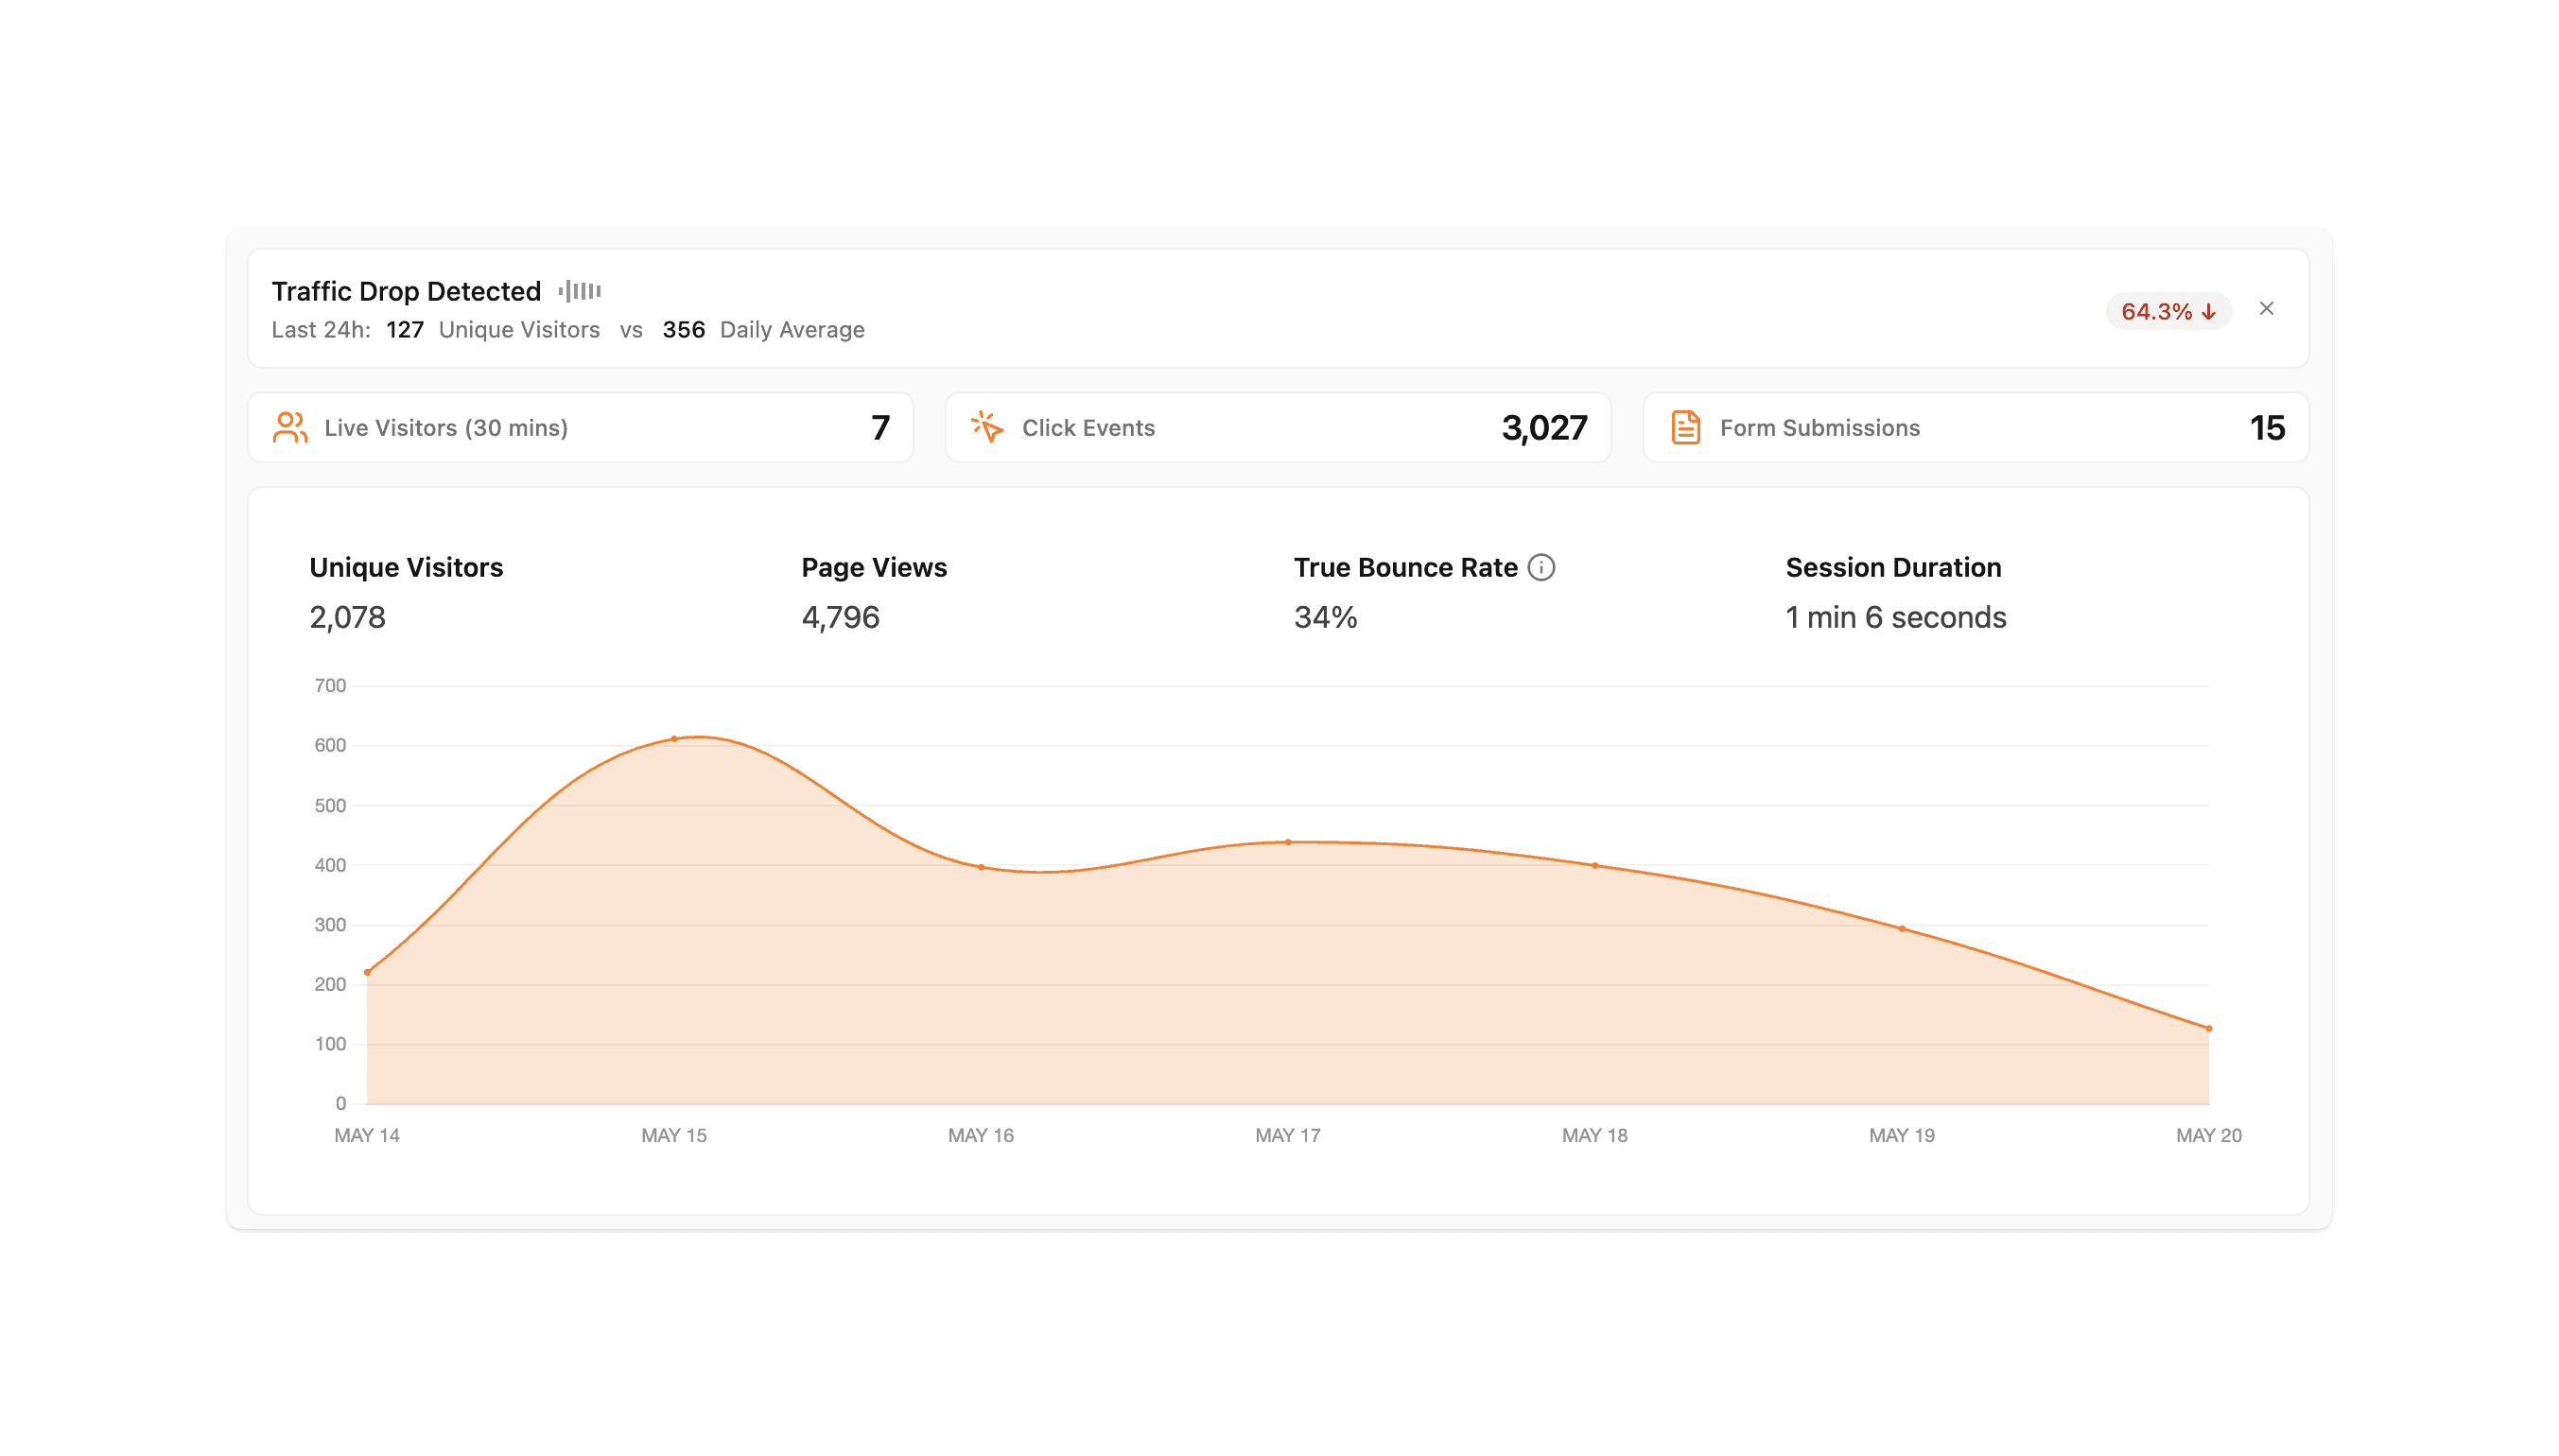Click the 0 y-axis label
This screenshot has width=2559, height=1456.
tap(341, 1104)
